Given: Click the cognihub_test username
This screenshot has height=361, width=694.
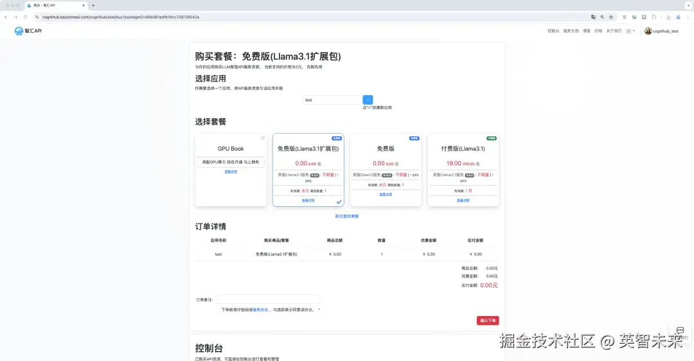Looking at the screenshot, I should (665, 31).
